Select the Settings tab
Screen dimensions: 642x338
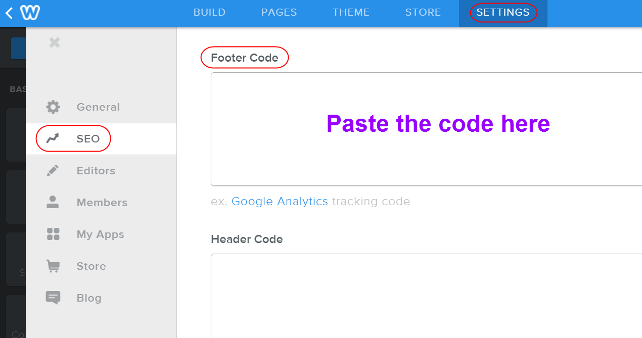[503, 13]
